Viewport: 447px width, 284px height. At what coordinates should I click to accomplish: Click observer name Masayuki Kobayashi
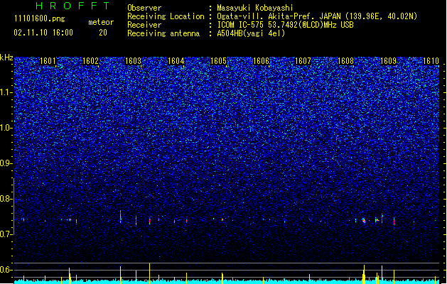[255, 8]
